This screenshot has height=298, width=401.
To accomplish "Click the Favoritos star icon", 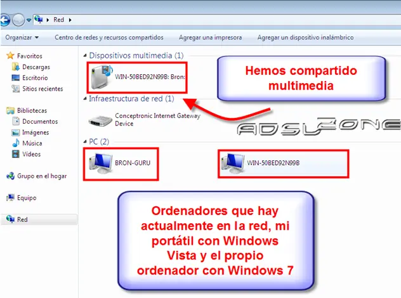I will 10,55.
